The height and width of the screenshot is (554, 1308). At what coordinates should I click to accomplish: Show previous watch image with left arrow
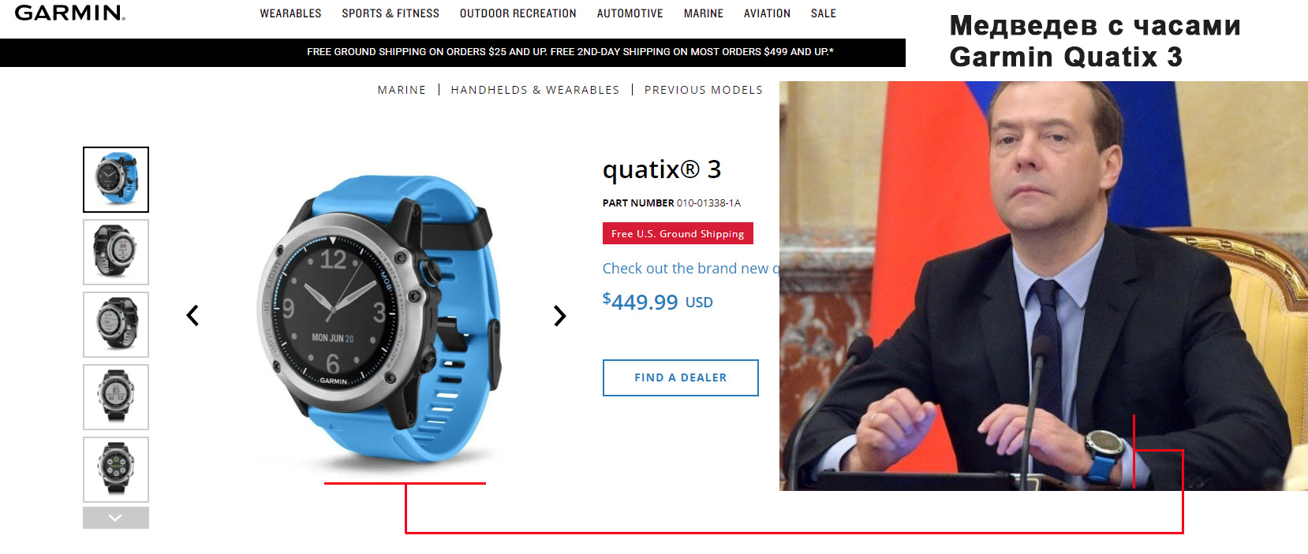192,315
